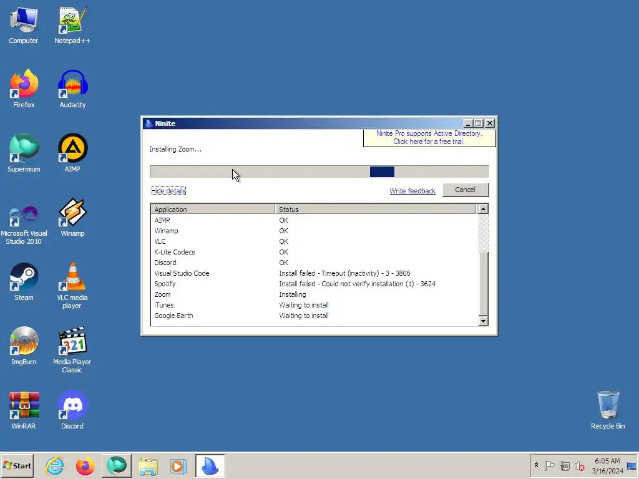Select the Supermium desktop shortcut
The width and height of the screenshot is (639, 479).
pyautogui.click(x=24, y=153)
